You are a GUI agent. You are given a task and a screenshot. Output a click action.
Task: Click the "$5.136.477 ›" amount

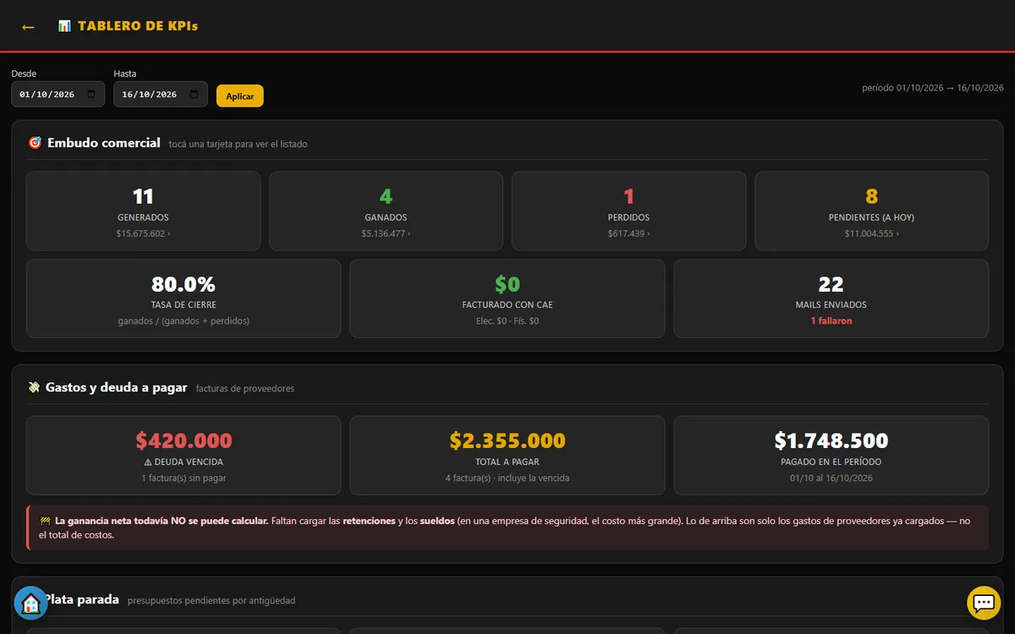pyautogui.click(x=386, y=233)
